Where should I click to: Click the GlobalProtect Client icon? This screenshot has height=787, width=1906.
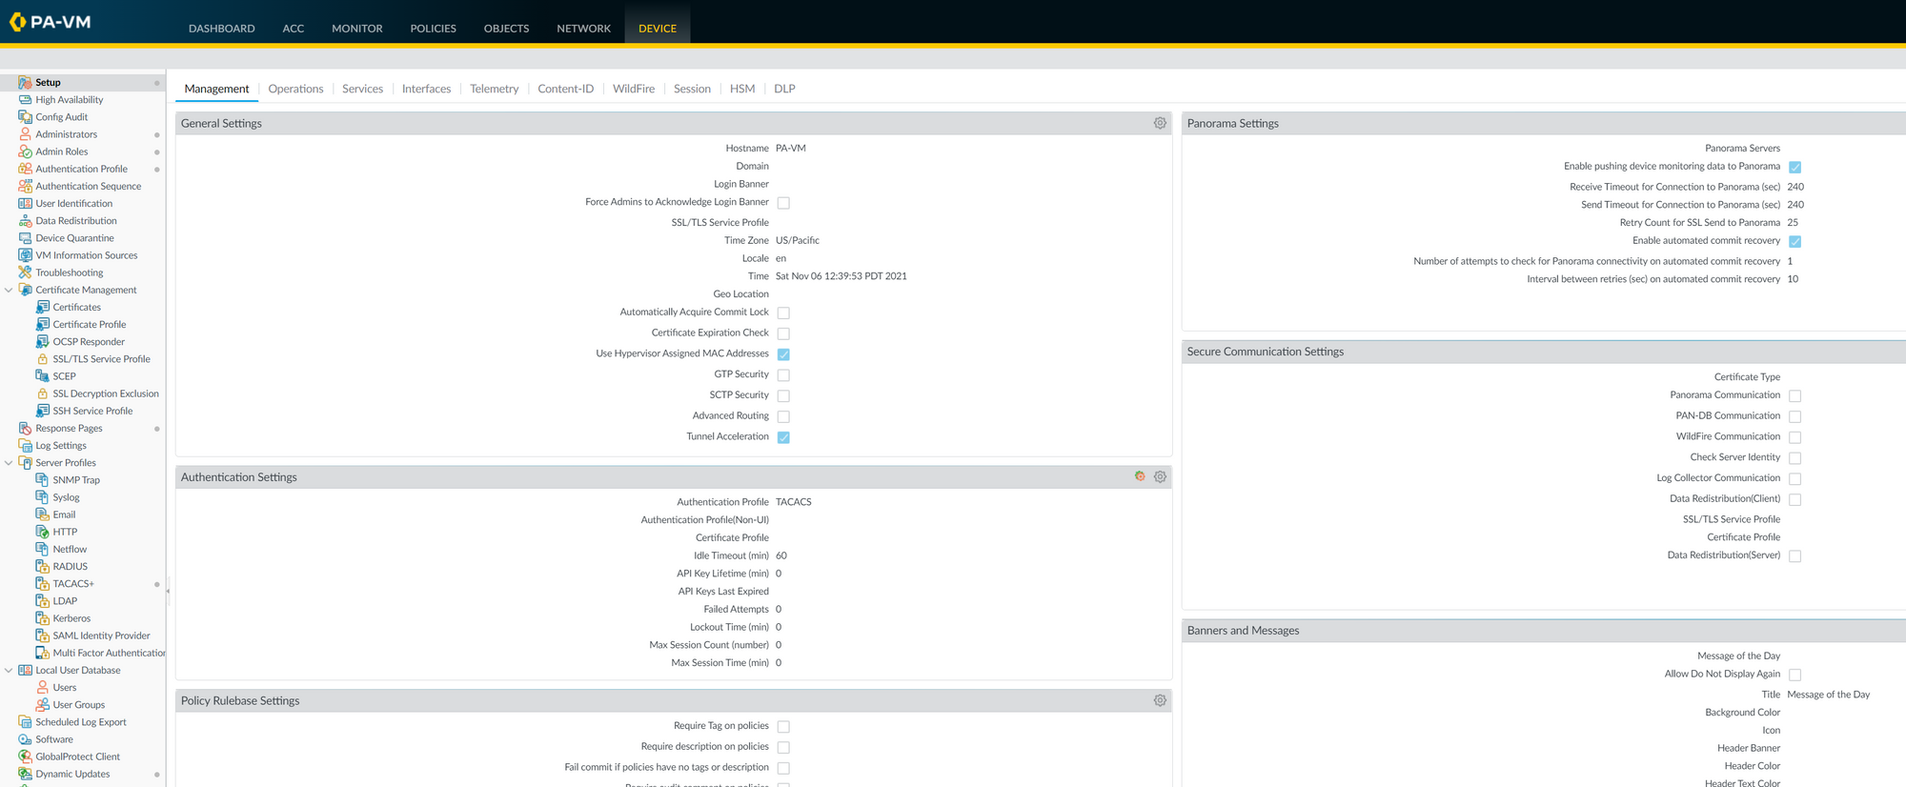click(x=25, y=757)
